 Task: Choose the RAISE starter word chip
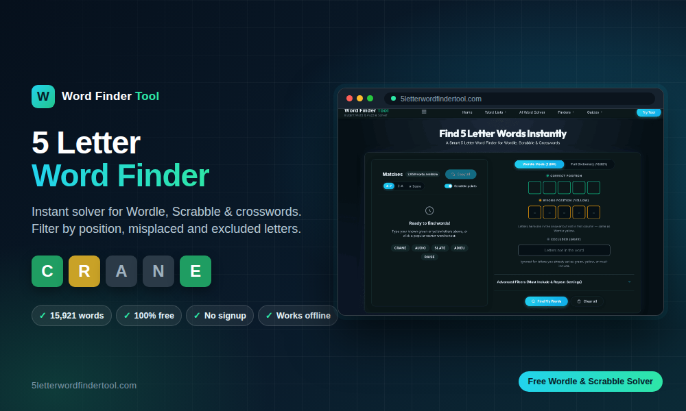click(429, 257)
